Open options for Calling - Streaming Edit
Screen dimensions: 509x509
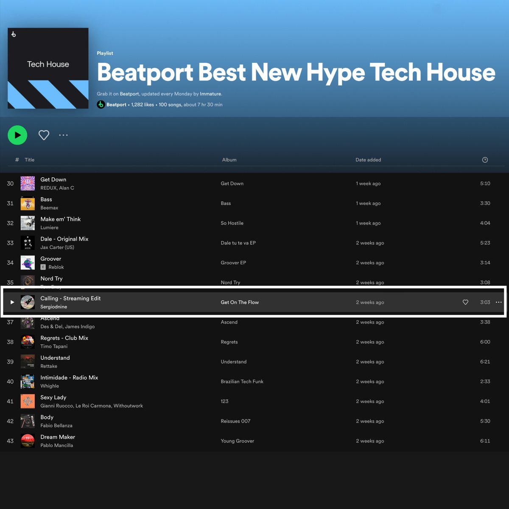pyautogui.click(x=498, y=302)
